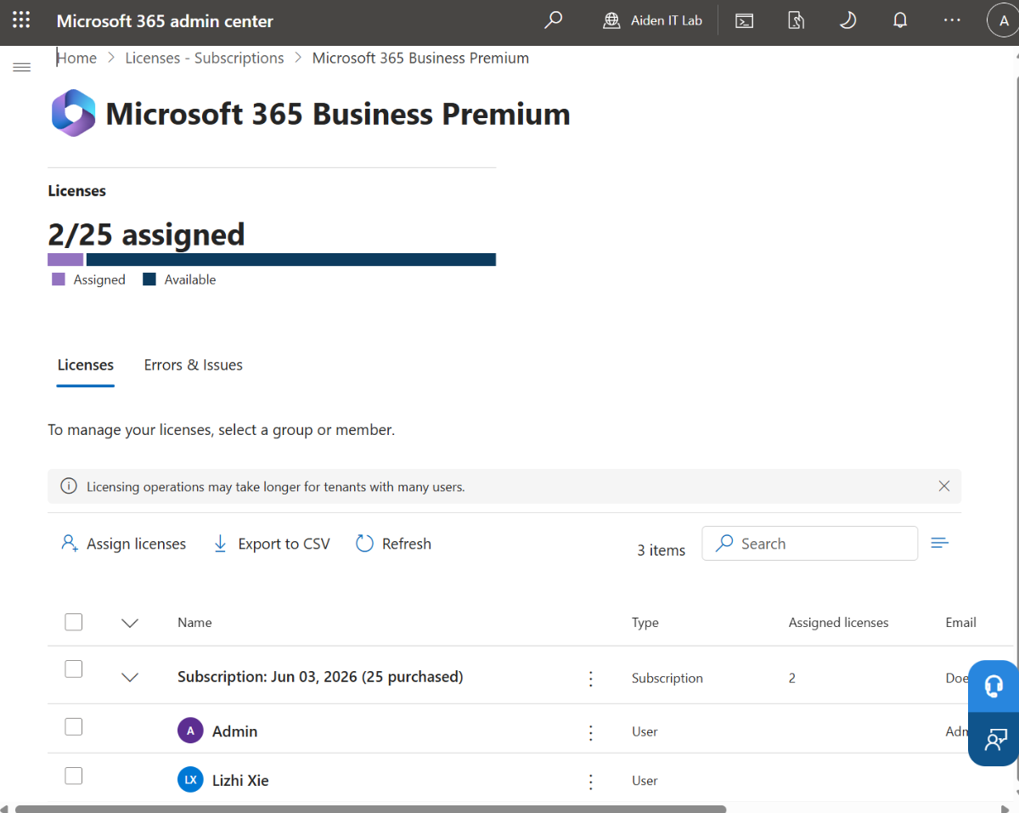Click Export to CSV

271,544
